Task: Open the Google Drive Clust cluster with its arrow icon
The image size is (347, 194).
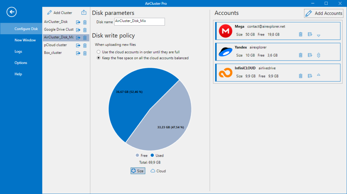Action: pyautogui.click(x=78, y=30)
